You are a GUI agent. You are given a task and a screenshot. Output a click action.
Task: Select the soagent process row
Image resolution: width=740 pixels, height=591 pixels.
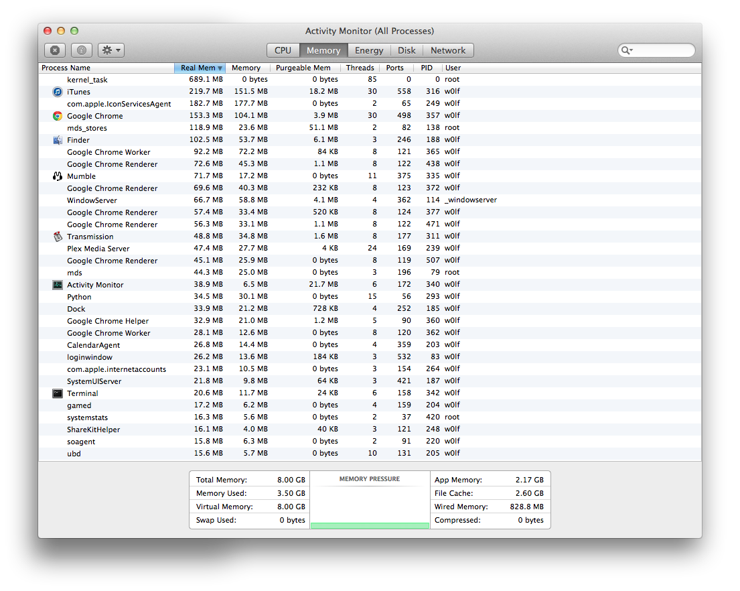click(x=370, y=442)
